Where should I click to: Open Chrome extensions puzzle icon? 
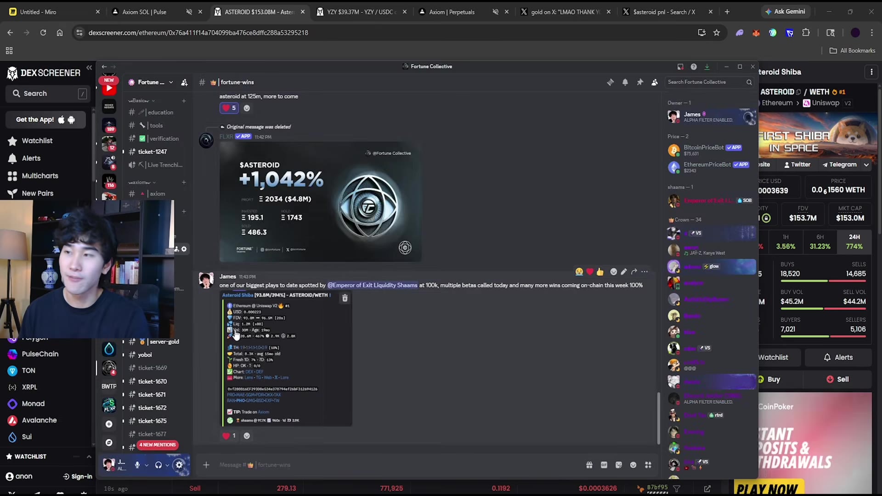click(806, 33)
